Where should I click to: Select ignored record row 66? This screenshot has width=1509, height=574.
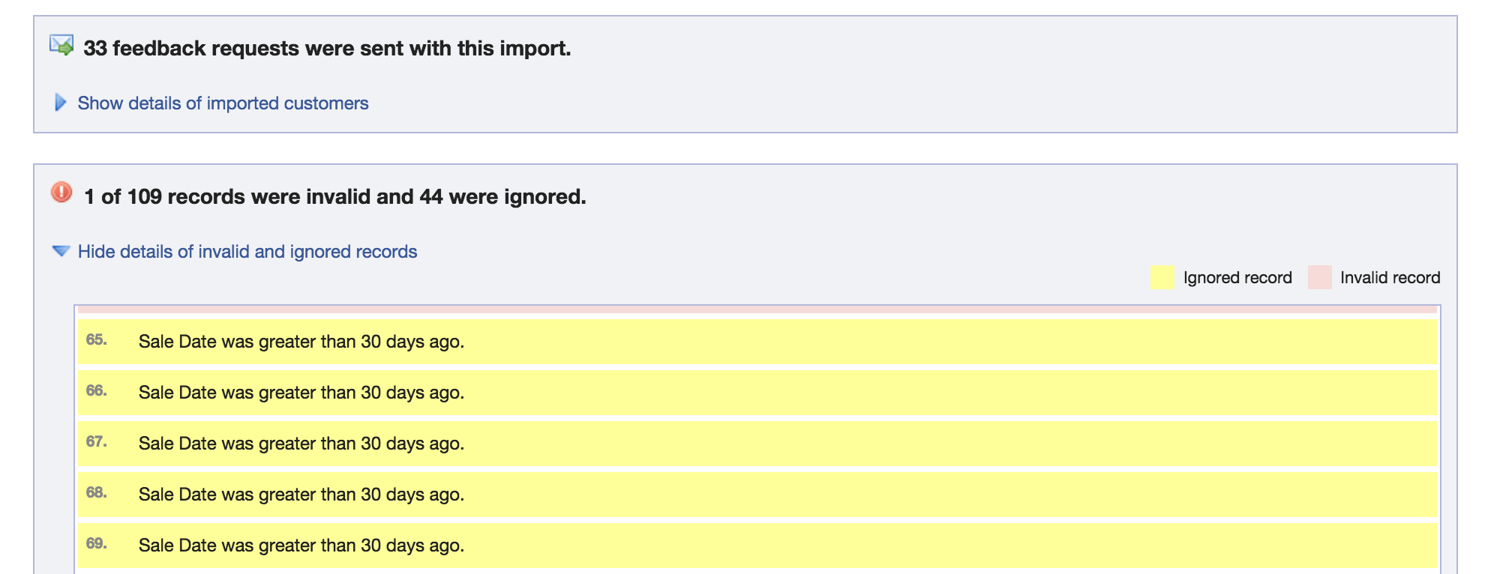click(757, 393)
